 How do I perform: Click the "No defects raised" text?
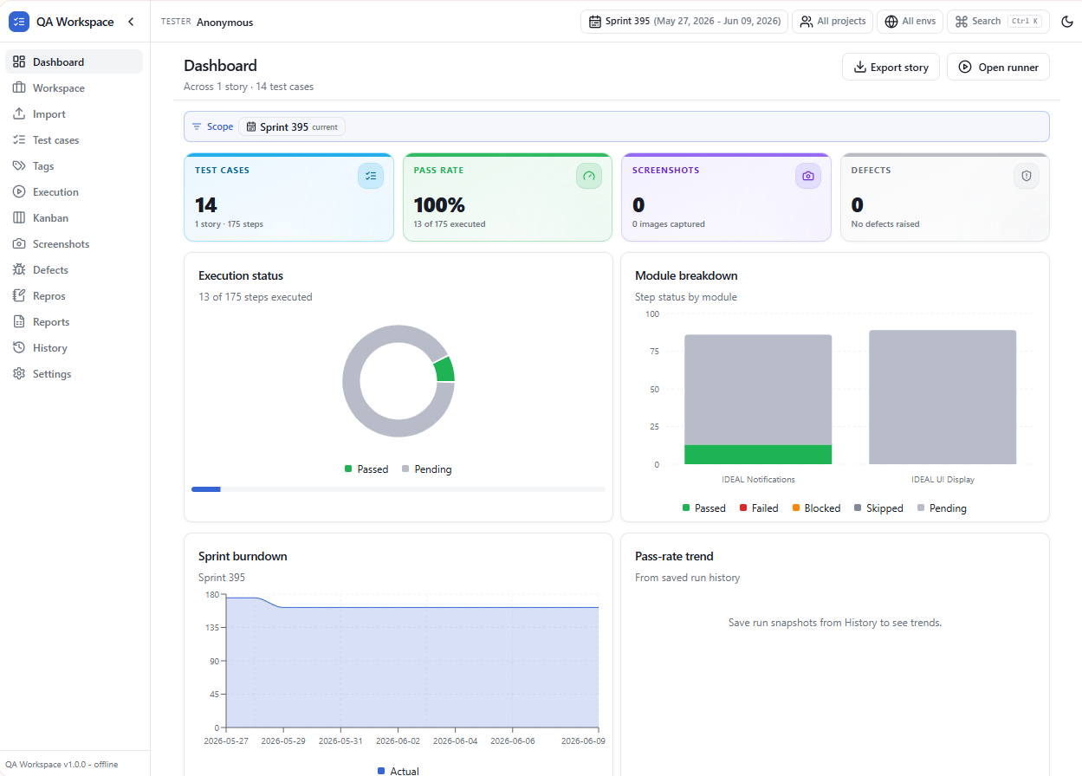point(885,224)
